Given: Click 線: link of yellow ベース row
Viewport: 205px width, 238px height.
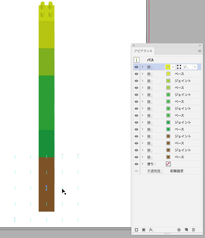Looking at the screenshot, I should [x=150, y=74].
